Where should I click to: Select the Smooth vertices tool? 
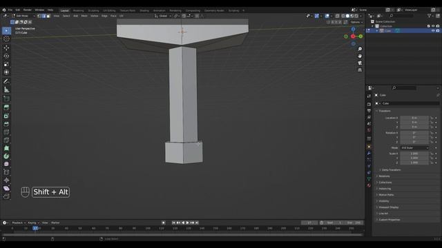(6, 164)
